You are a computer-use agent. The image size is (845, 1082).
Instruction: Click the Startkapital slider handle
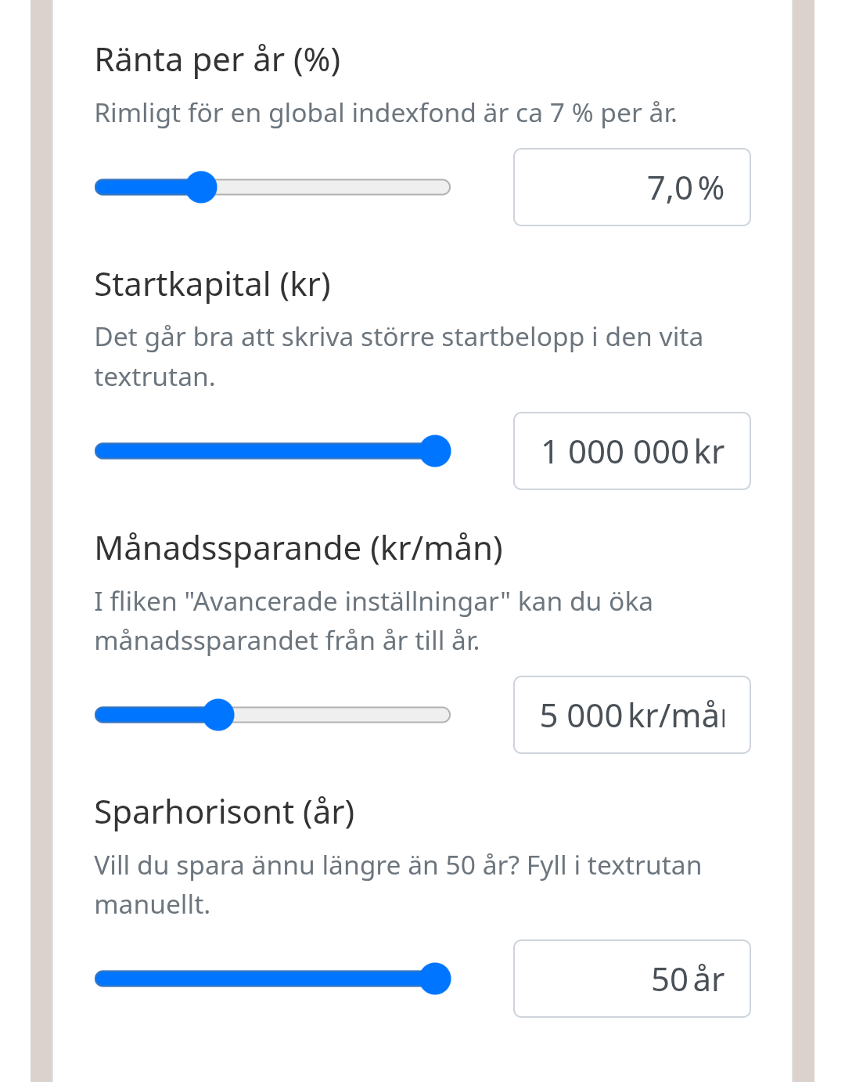(x=435, y=451)
